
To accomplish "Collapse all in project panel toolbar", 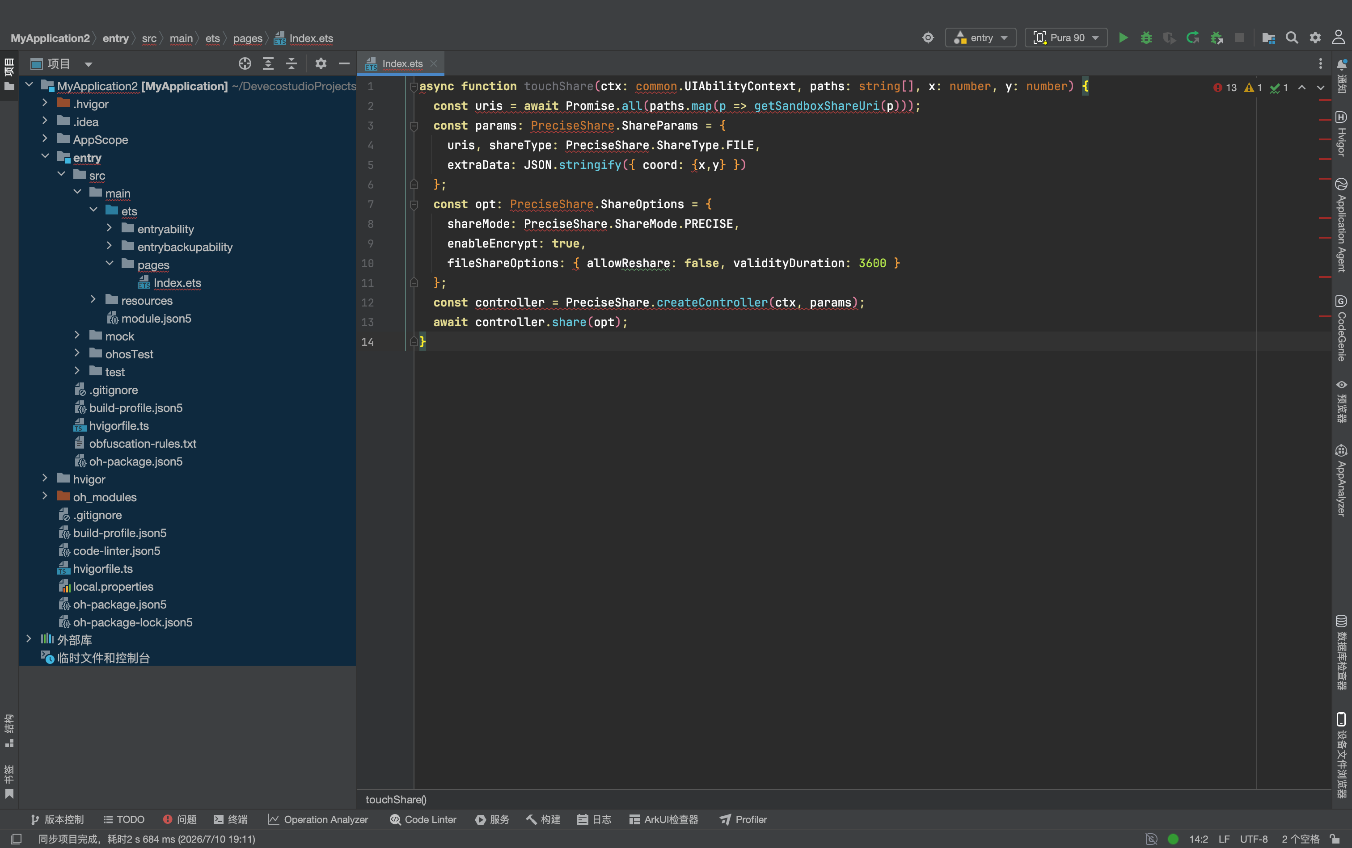I will coord(291,63).
